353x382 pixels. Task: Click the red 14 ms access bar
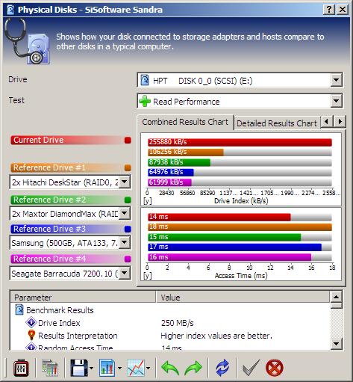point(219,217)
